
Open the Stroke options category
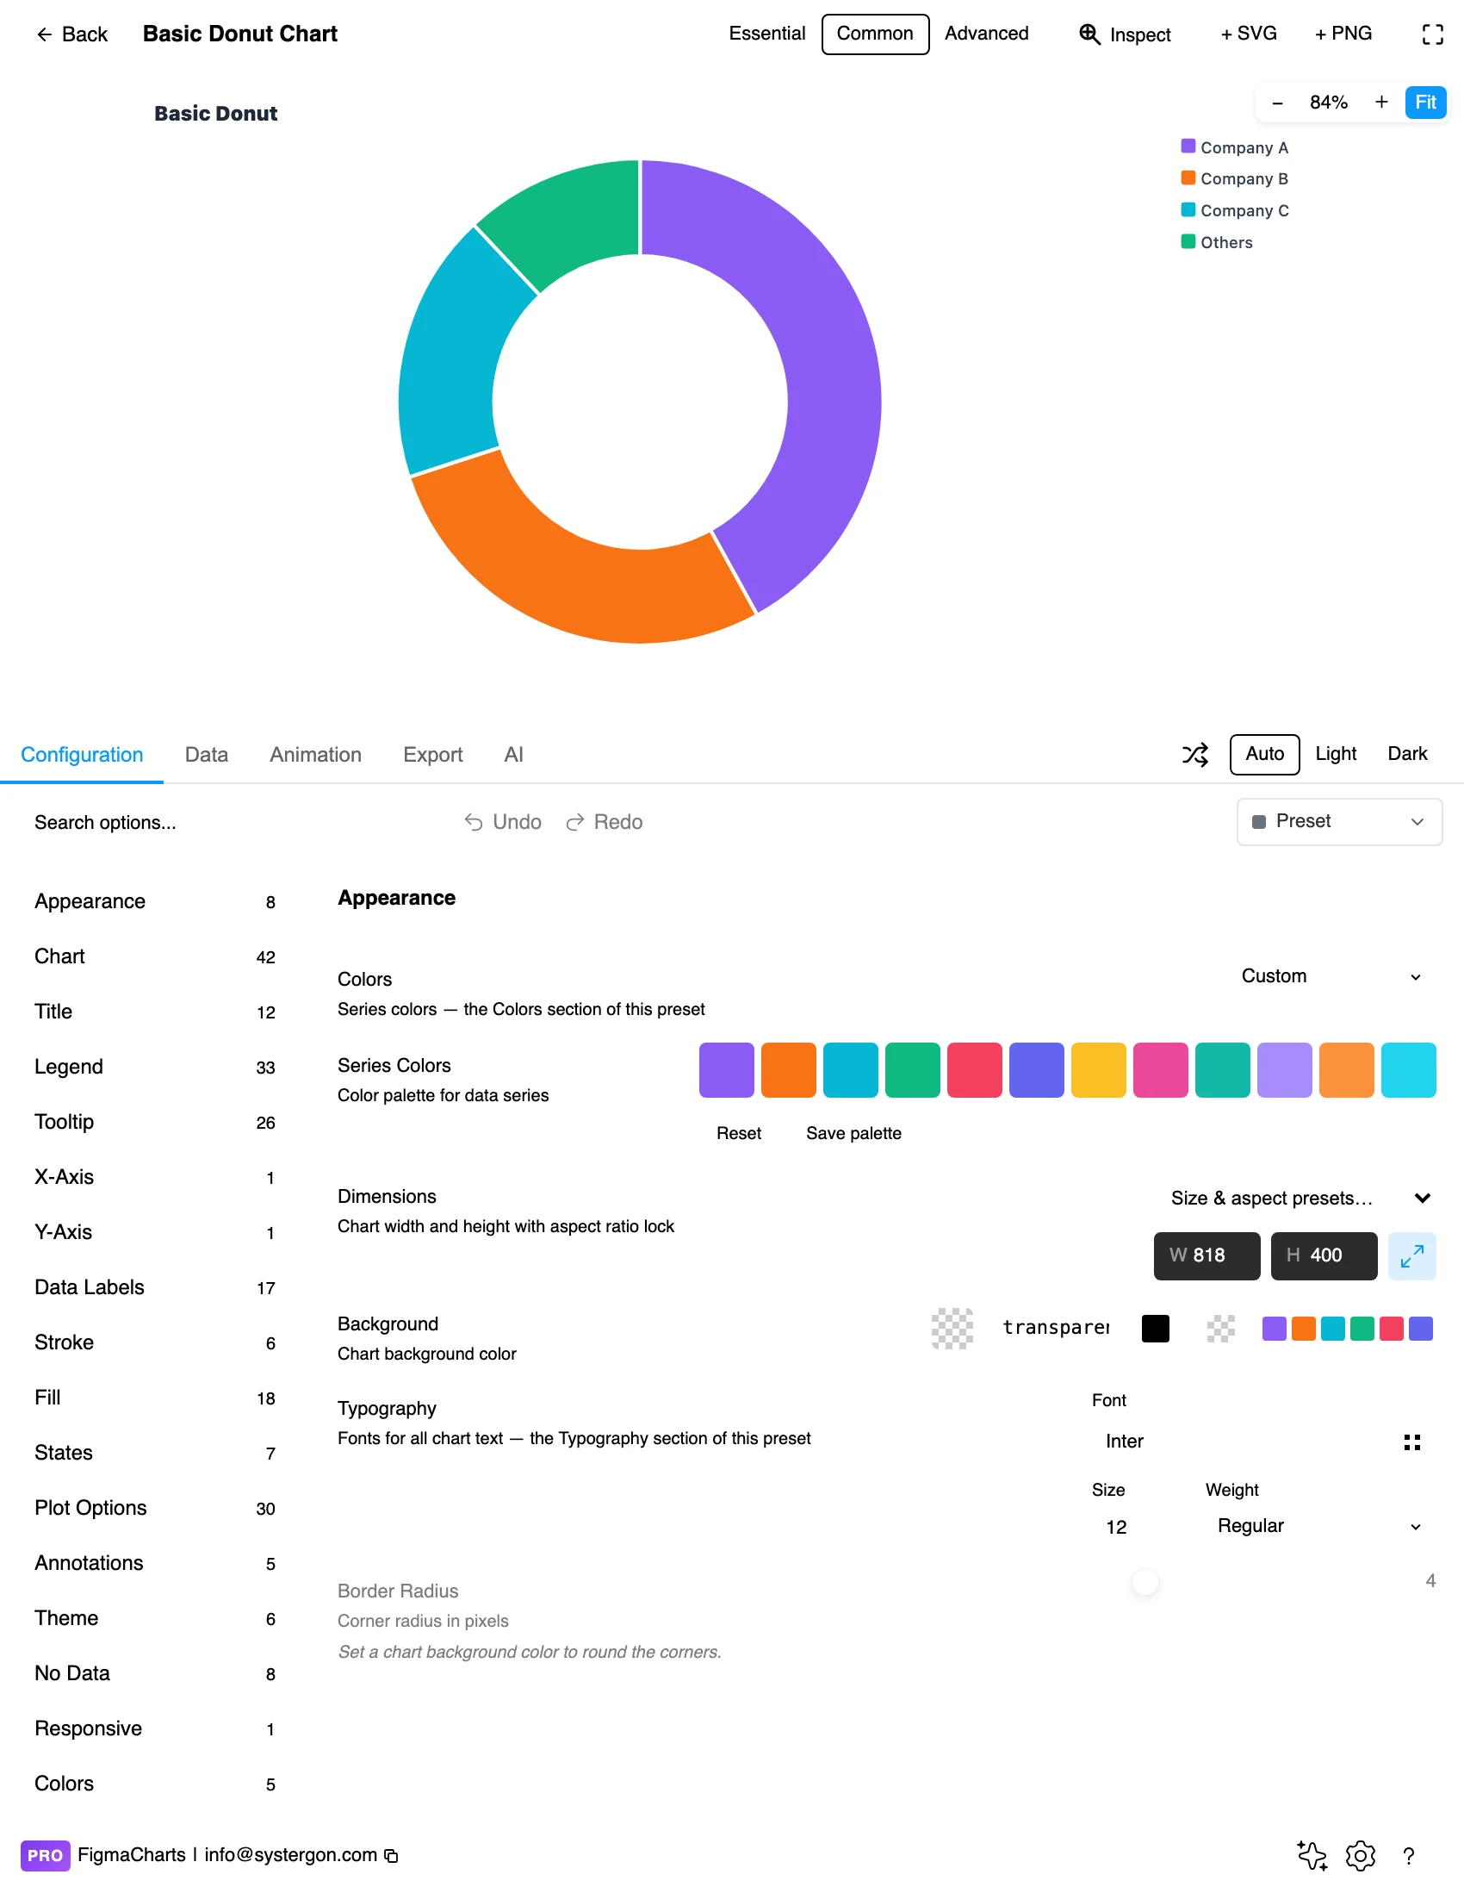(x=155, y=1342)
